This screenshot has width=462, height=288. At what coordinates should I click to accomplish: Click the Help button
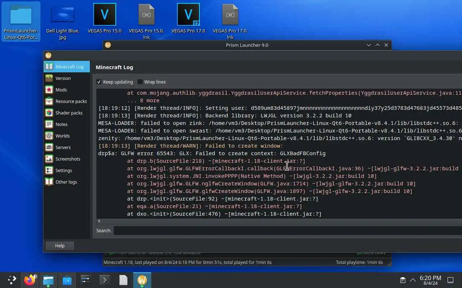click(60, 246)
